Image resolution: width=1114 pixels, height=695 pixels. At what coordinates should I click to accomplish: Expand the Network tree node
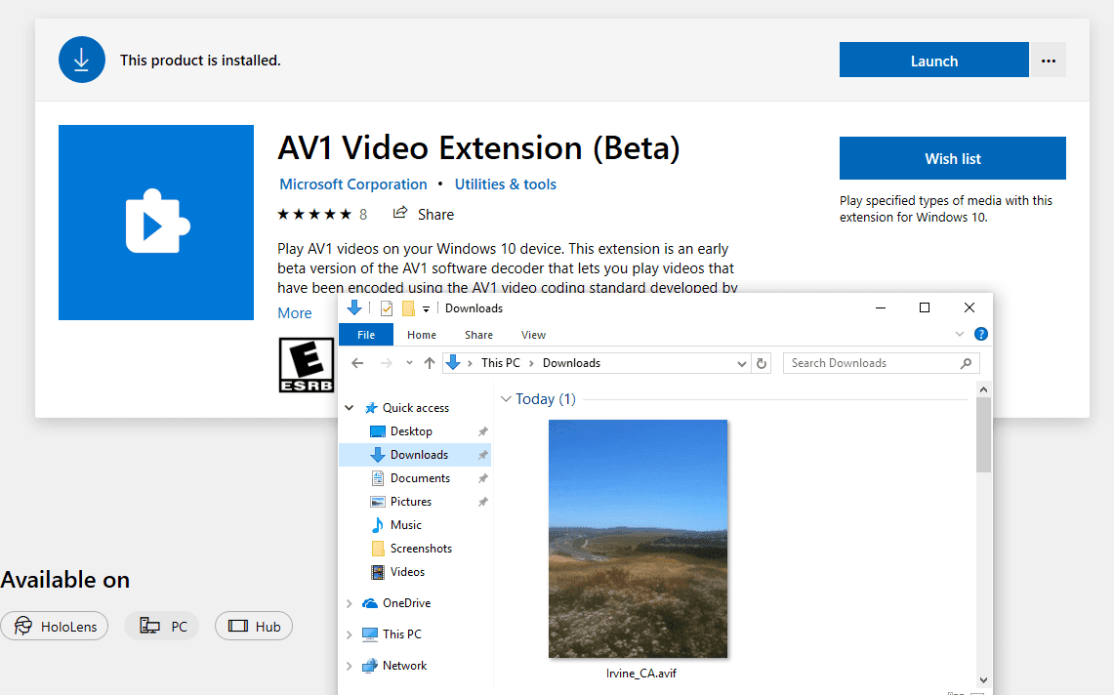pos(349,665)
